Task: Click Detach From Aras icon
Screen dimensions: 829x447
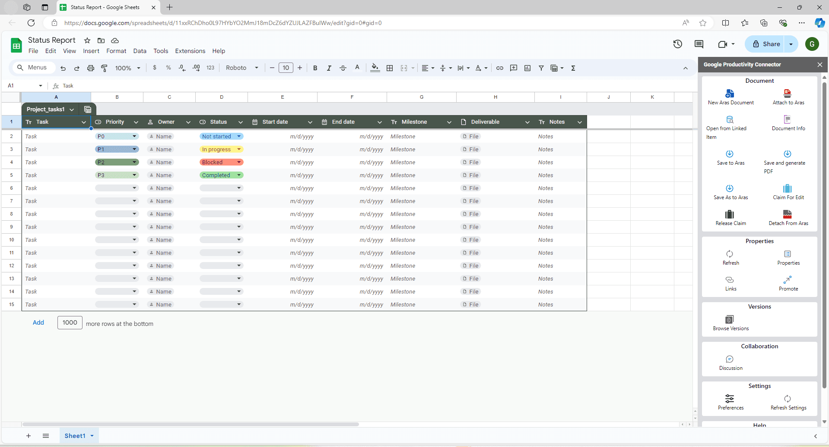Action: pos(788,214)
